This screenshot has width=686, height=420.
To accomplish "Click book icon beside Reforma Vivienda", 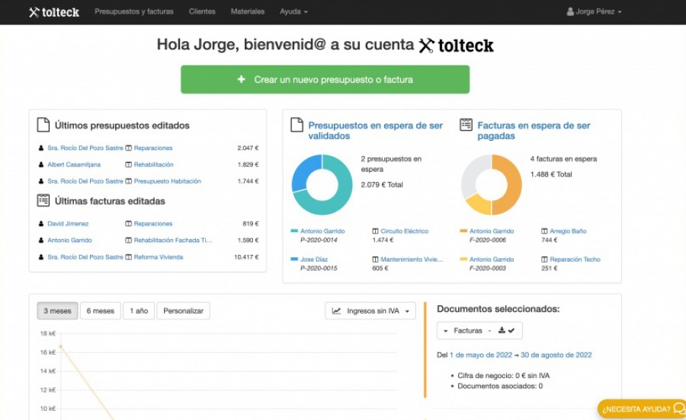I will [x=129, y=257].
